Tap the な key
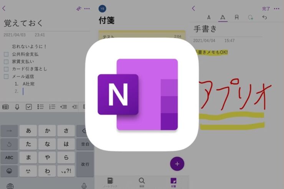The height and width of the screenshot is (189, 284). pyautogui.click(x=47, y=144)
